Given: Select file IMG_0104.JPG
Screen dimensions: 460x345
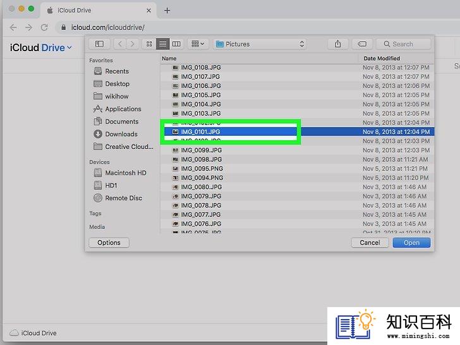Looking at the screenshot, I should tap(297, 104).
